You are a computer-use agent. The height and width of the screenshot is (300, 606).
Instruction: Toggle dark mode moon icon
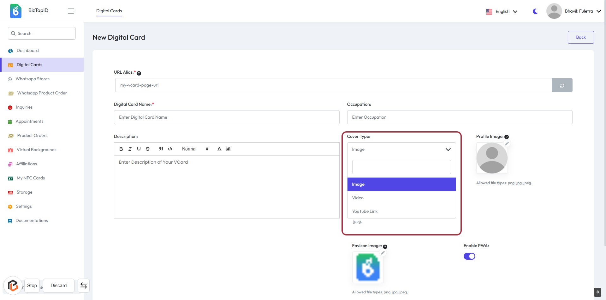535,11
